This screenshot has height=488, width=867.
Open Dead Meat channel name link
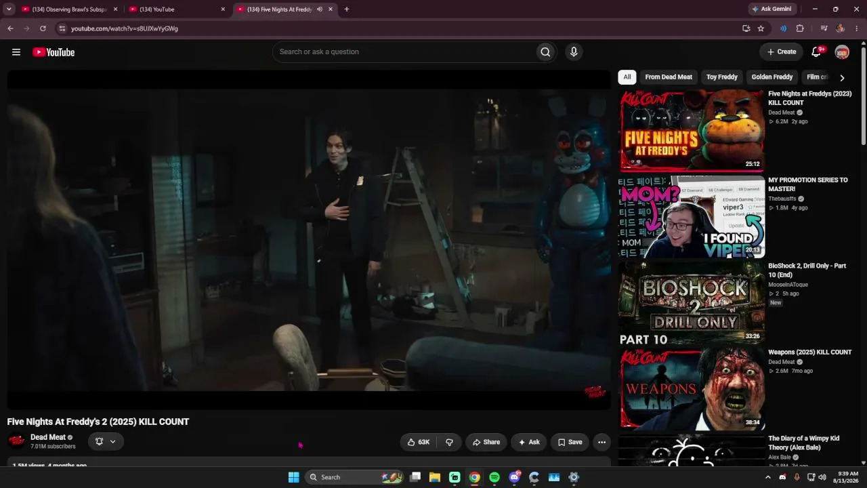coord(48,437)
